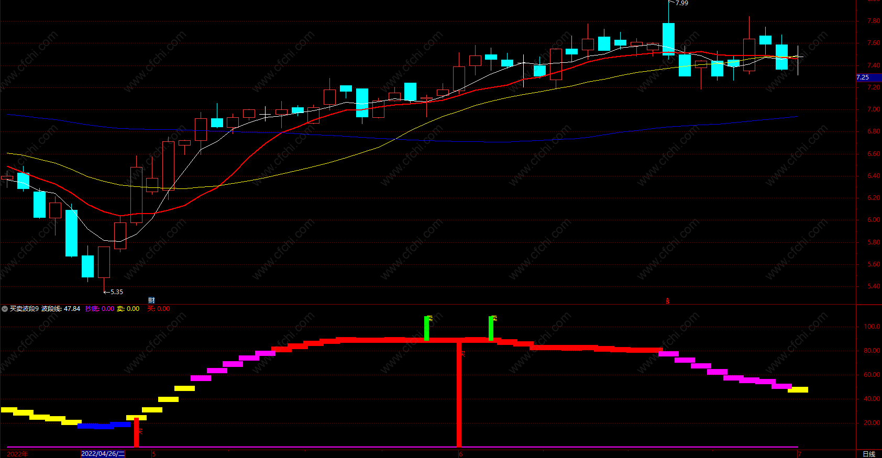Click the 波段线: 47.84 value

point(61,309)
